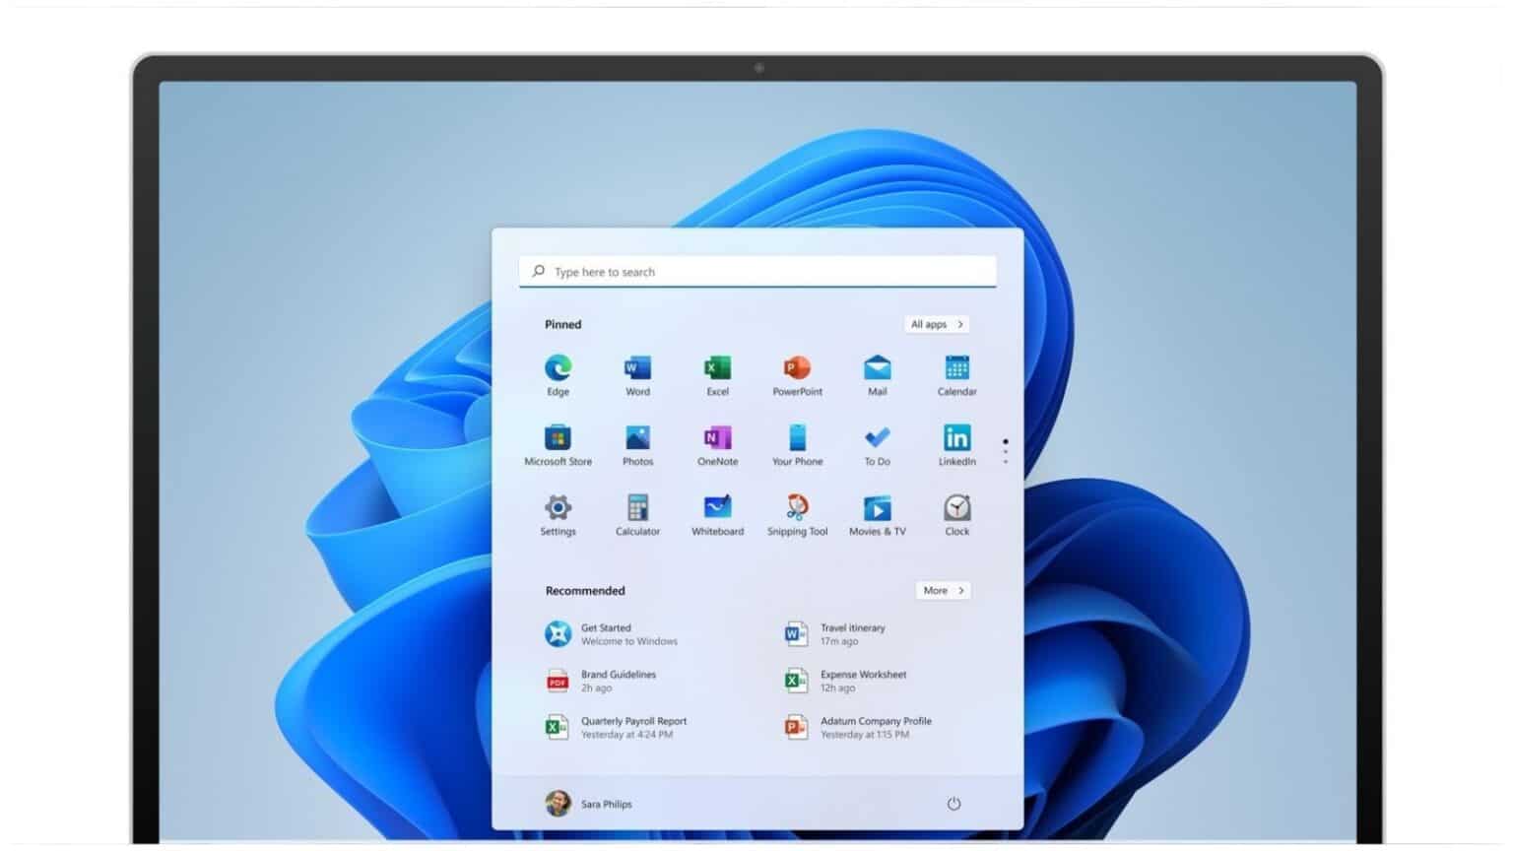Open Brand Guidelines PDF document
Screen dimensions: 1513x851
(x=601, y=681)
